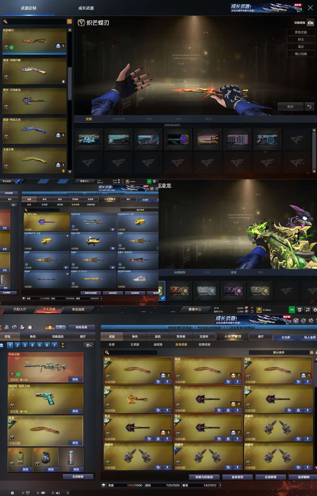
Task: Toggle the checked skin checkbox under weapon preview
Action: 163,298
